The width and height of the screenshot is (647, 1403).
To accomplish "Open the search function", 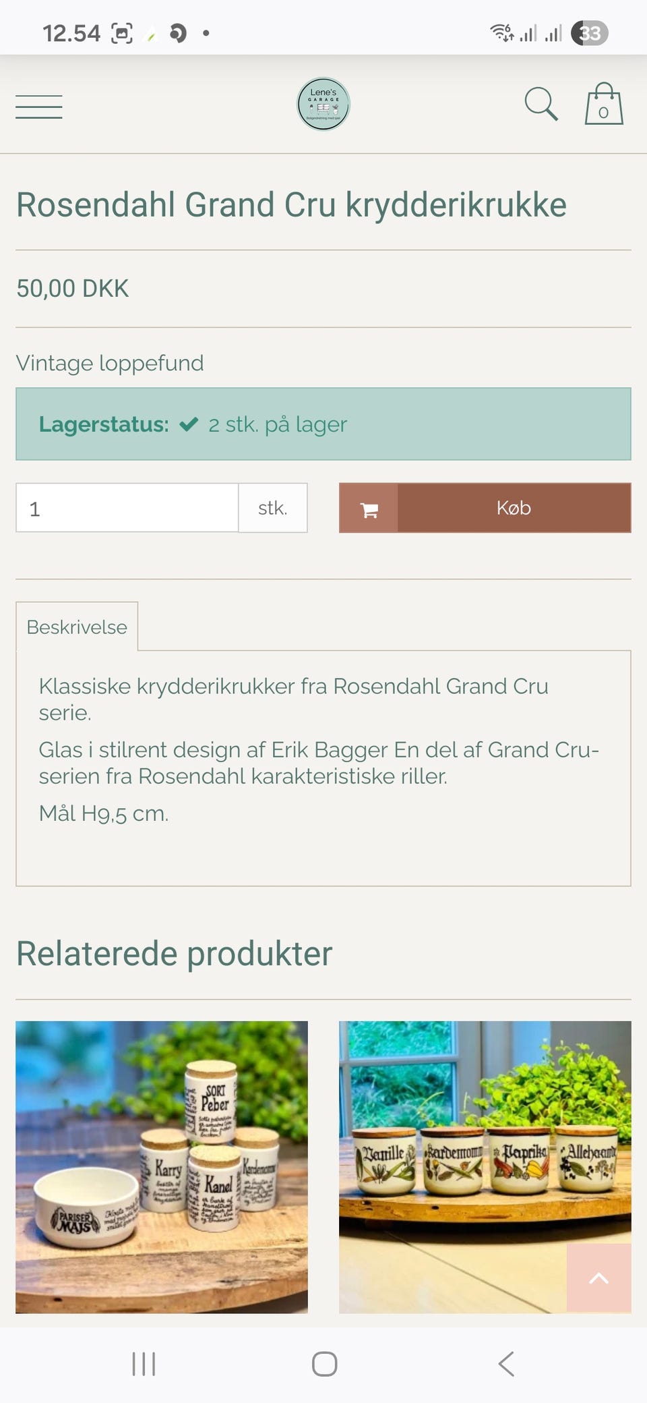I will pos(541,105).
